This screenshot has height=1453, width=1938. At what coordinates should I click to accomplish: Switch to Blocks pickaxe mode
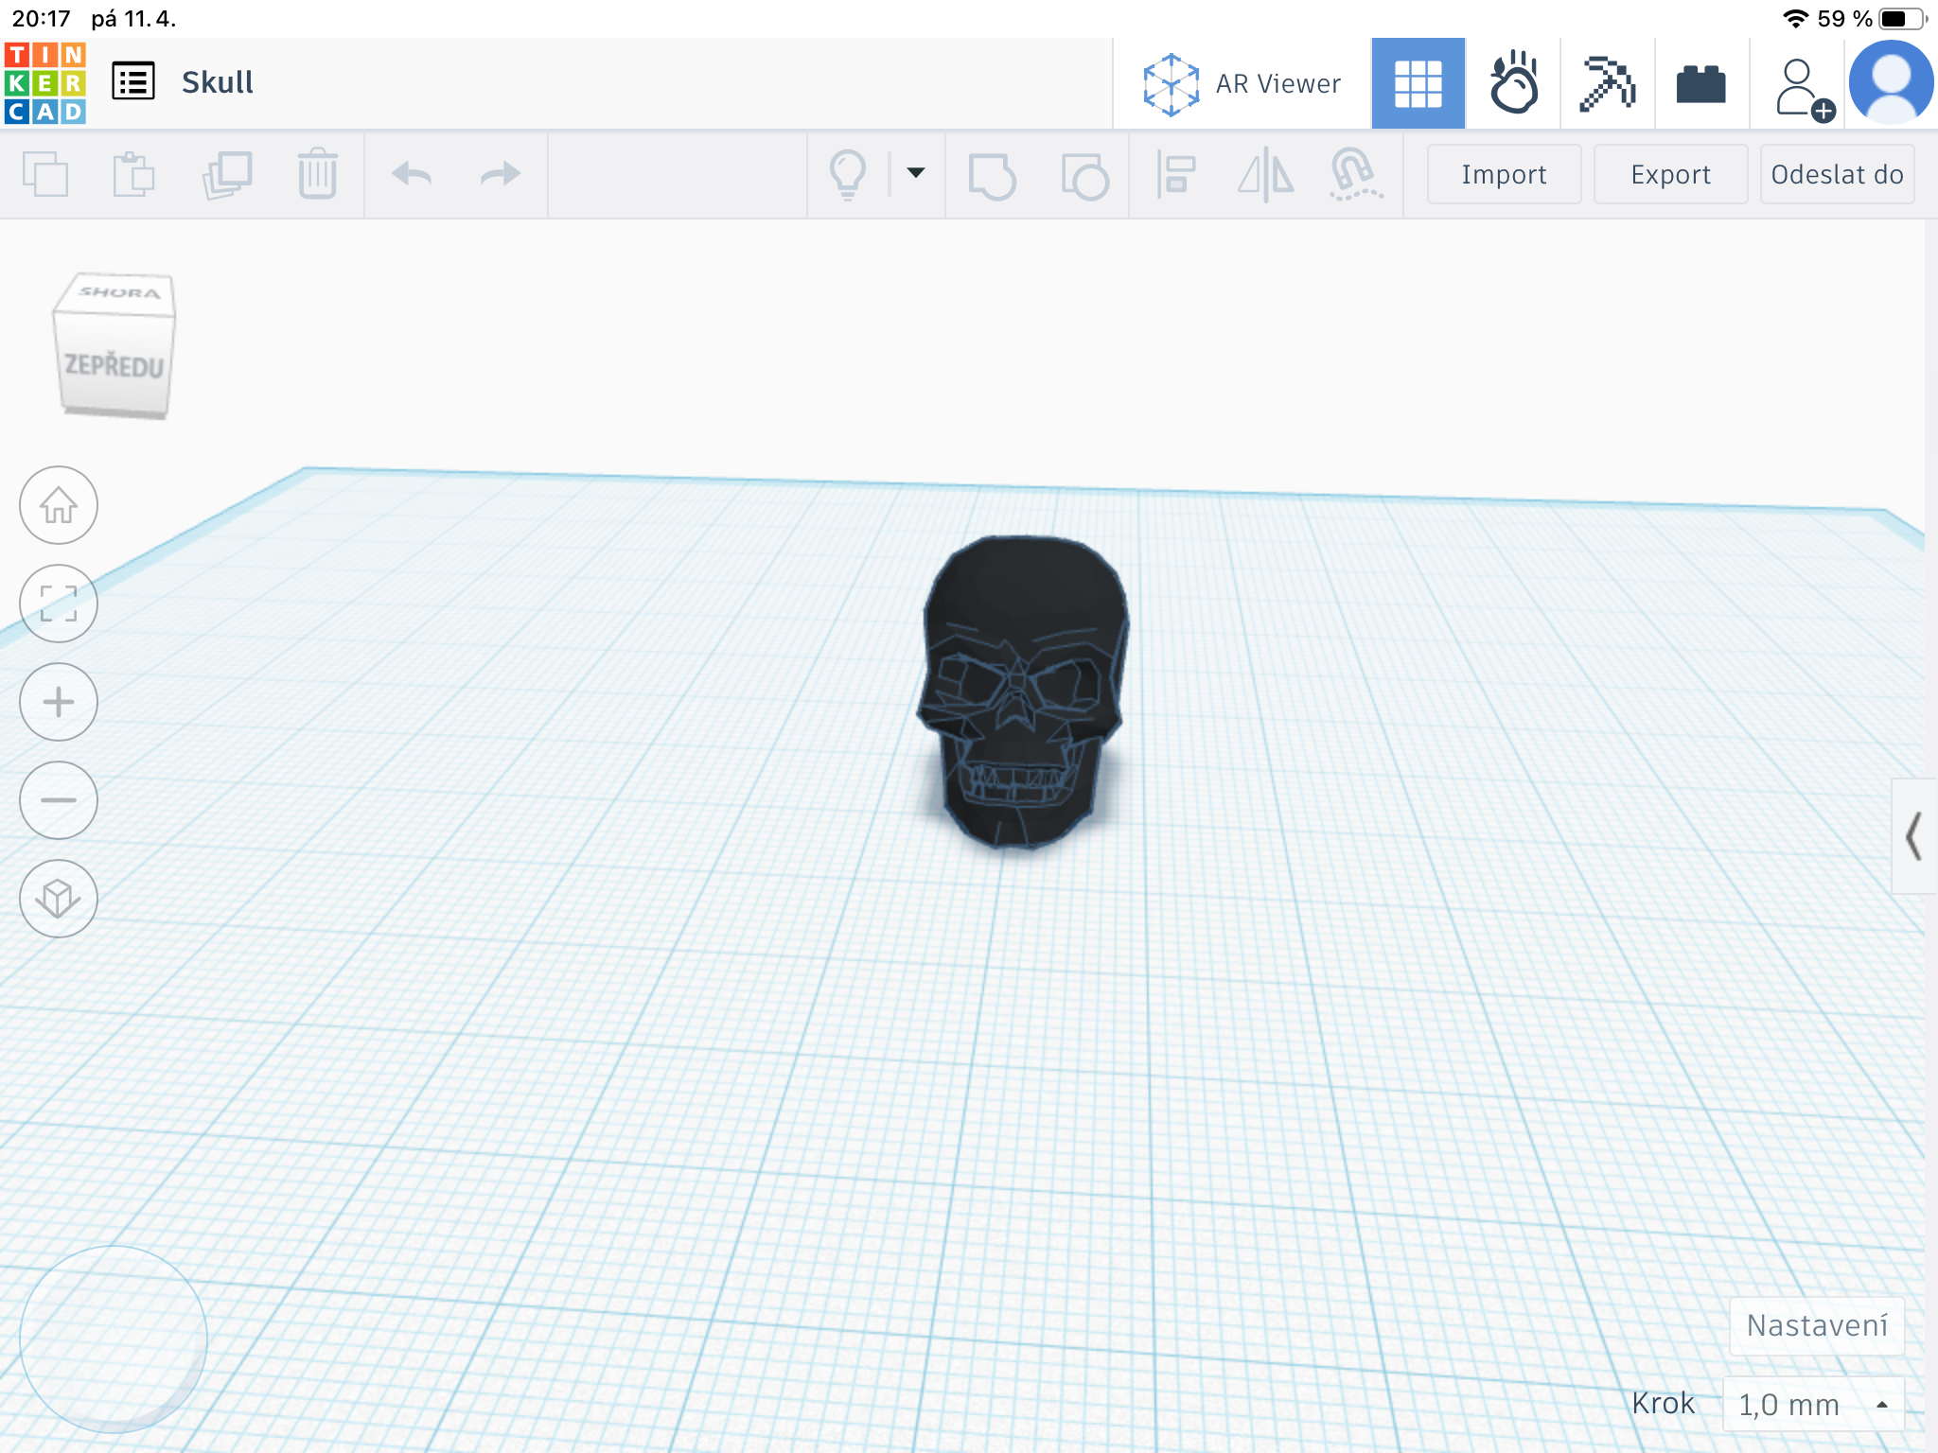click(x=1607, y=83)
